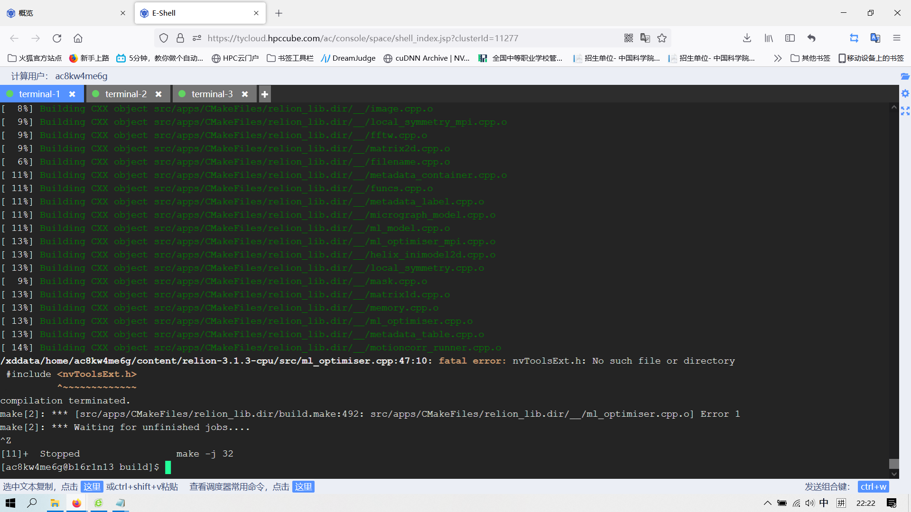The width and height of the screenshot is (911, 512).
Task: Switch to terminal-2 tab
Action: (125, 94)
